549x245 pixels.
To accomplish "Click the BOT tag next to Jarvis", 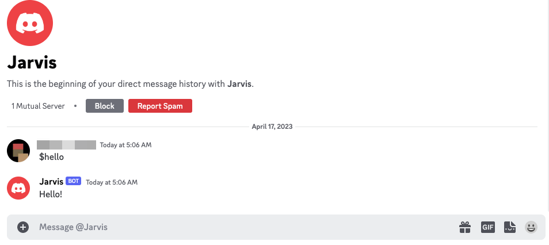I will tap(73, 181).
